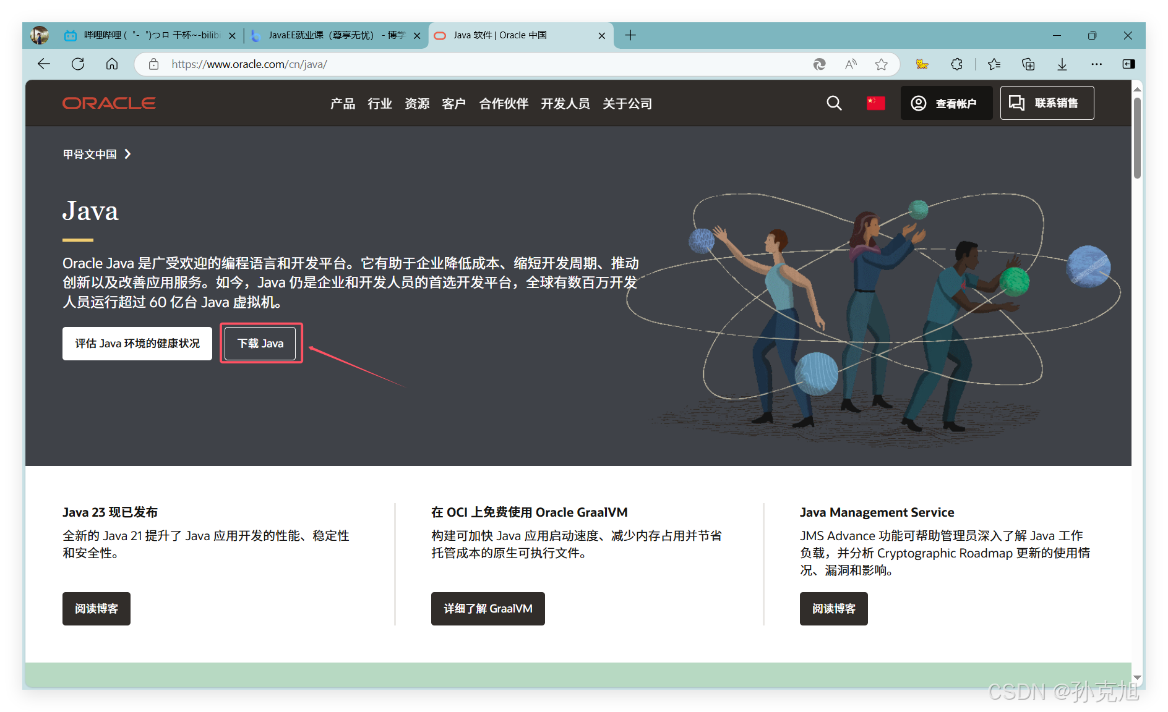Click the 在 OCI 上免费使用 Oracle GraalVM heading
Viewport: 1168px width, 712px height.
530,512
